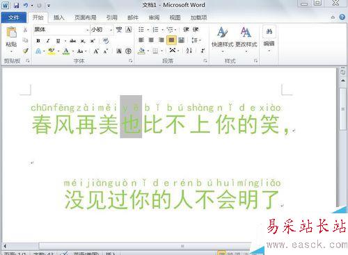The height and width of the screenshot is (255, 348).
Task: Open Change Styles (更改样式) menu
Action: pos(246,39)
